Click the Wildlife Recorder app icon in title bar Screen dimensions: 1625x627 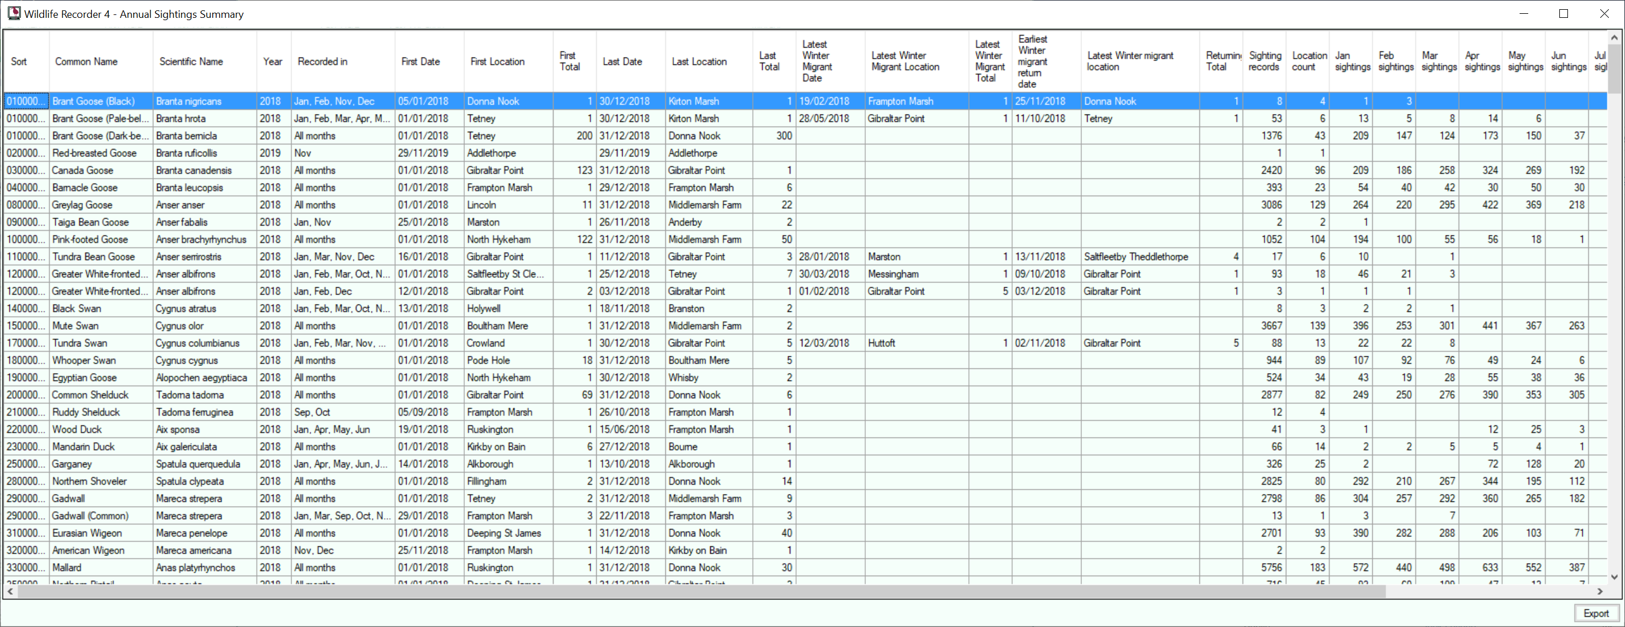tap(14, 13)
